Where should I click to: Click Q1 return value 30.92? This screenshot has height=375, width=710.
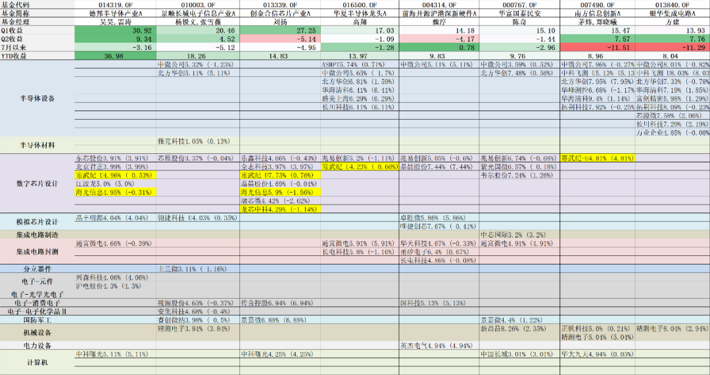coord(116,30)
